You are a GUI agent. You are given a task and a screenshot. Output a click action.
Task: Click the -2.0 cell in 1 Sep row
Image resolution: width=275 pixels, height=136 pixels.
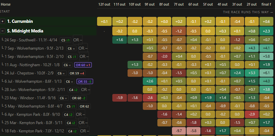[x=164, y=57]
